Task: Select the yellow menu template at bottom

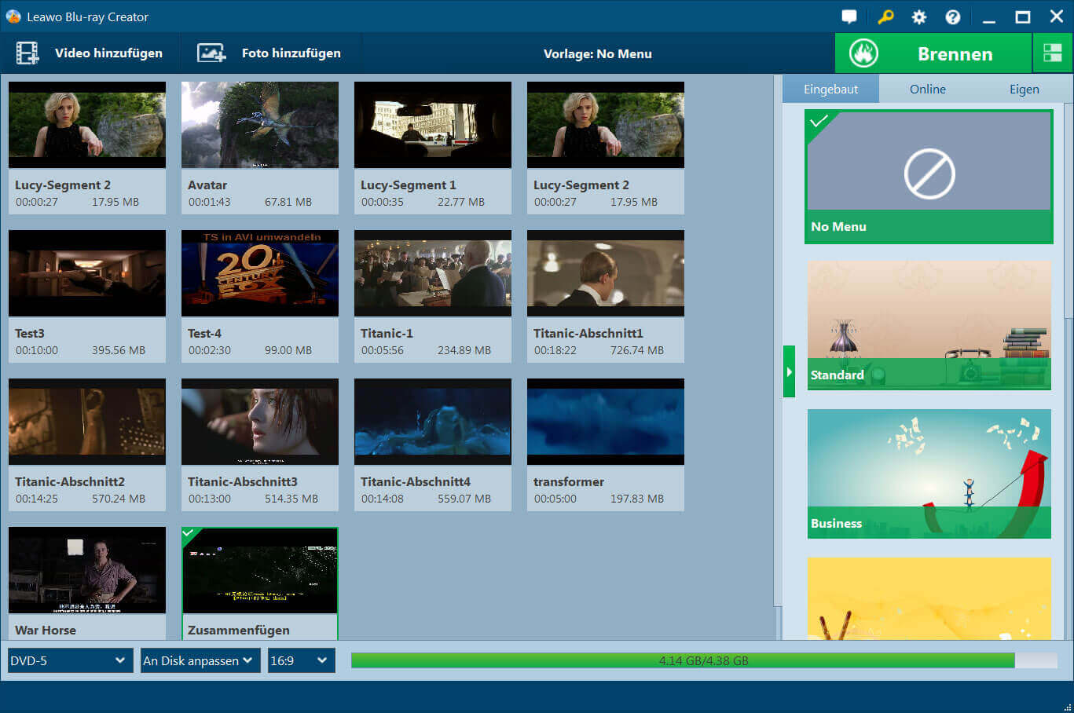Action: click(929, 598)
